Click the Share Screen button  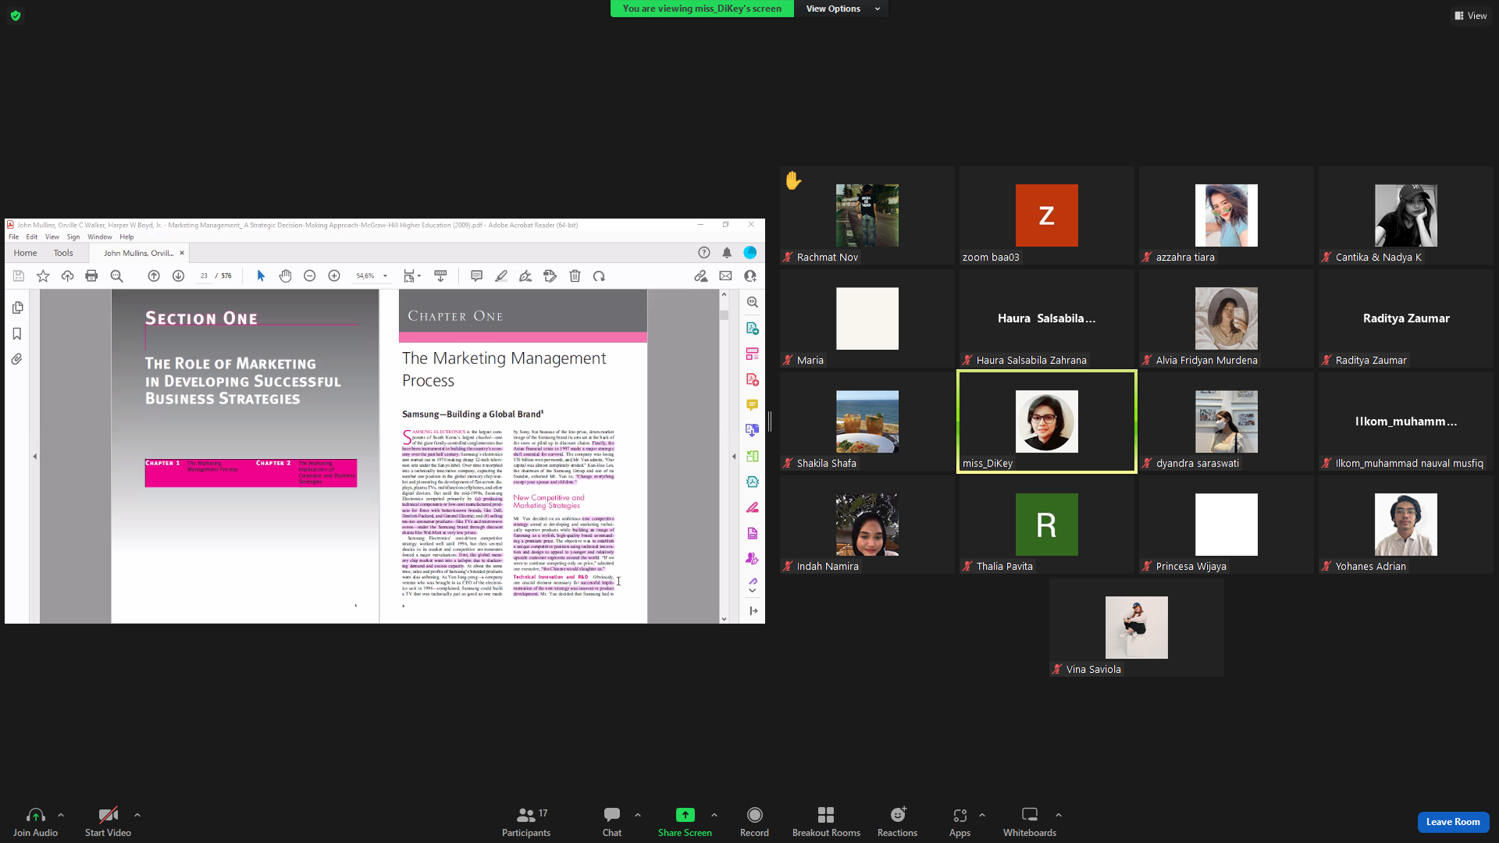tap(685, 822)
